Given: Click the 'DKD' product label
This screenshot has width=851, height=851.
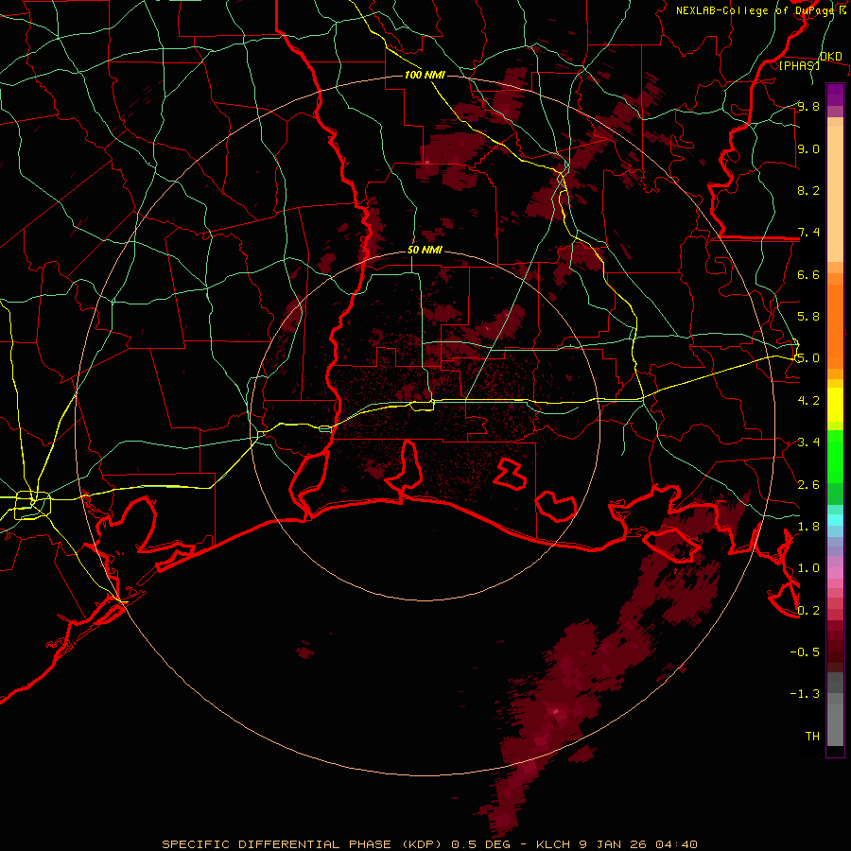Looking at the screenshot, I should [x=830, y=57].
